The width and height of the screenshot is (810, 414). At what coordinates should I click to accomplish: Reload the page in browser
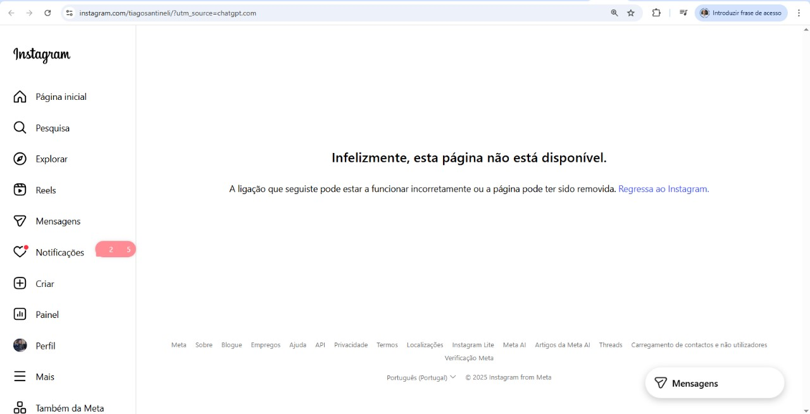tap(47, 13)
